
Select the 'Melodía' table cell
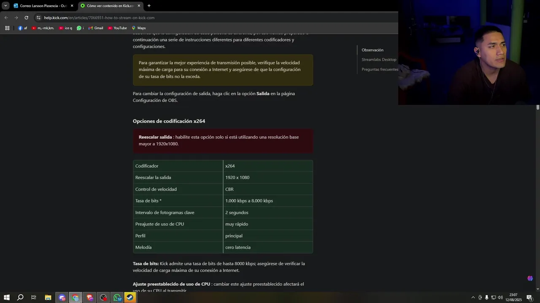[178, 247]
